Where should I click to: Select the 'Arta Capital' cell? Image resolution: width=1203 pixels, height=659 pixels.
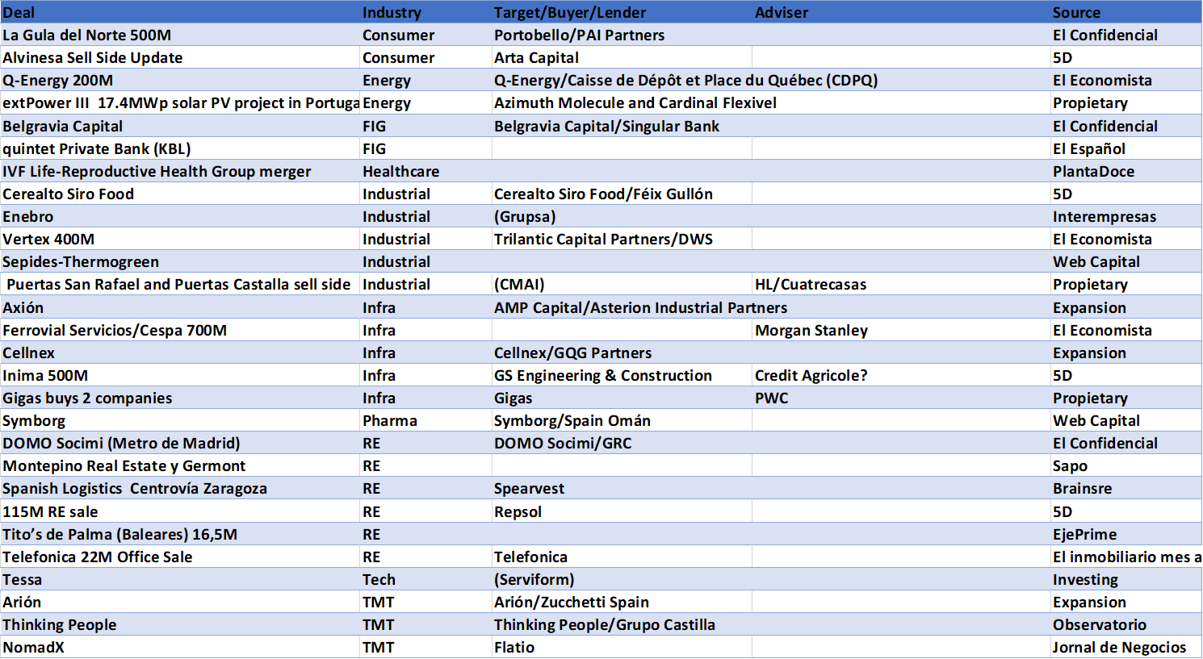(622, 57)
